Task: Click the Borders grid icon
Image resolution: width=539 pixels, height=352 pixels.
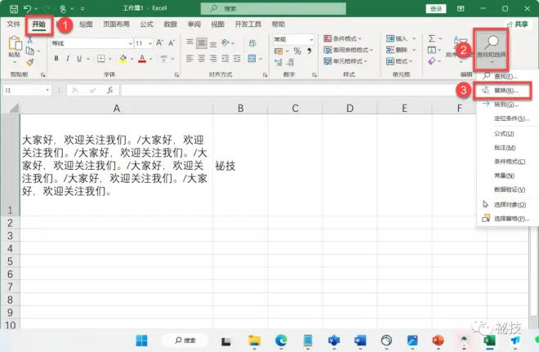Action: 100,59
